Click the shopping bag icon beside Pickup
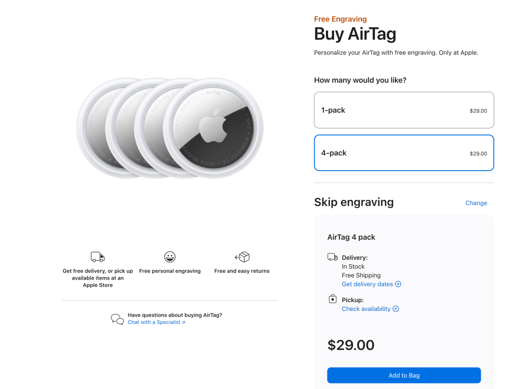The image size is (526, 389). point(333,299)
